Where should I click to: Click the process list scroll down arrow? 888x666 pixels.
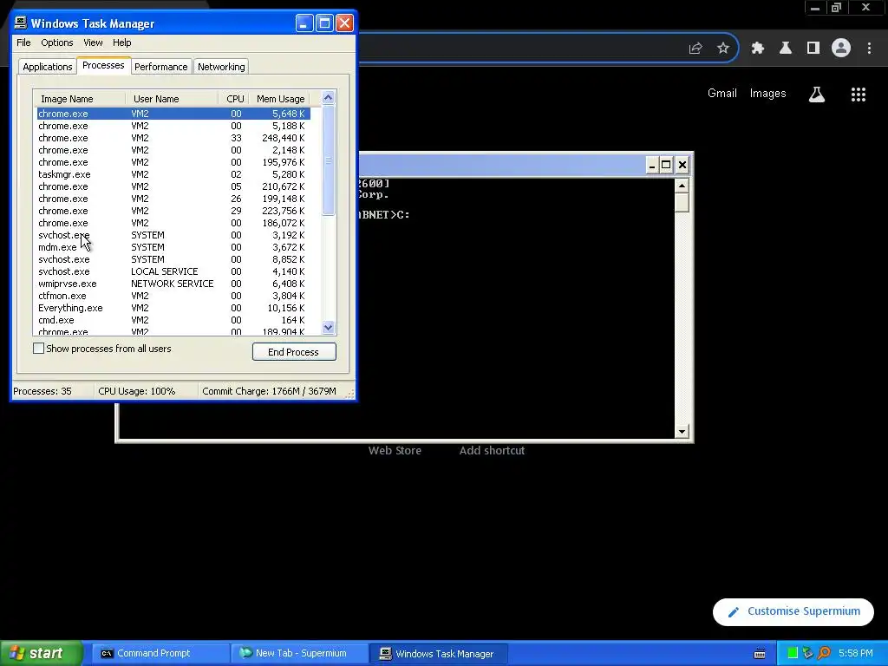click(x=328, y=327)
